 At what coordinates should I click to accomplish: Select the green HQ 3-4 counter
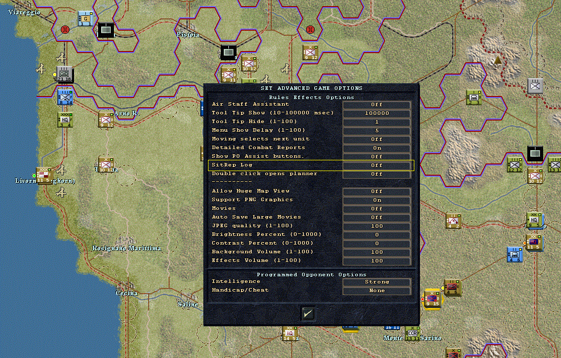tap(65, 120)
